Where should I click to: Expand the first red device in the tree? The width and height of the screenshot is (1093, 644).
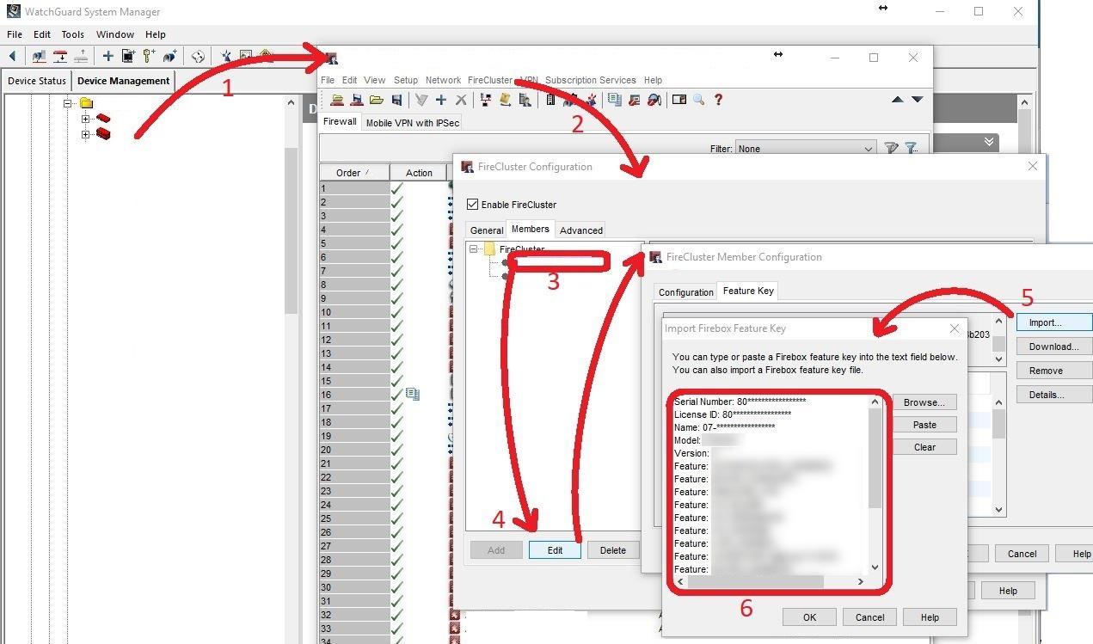tap(85, 120)
